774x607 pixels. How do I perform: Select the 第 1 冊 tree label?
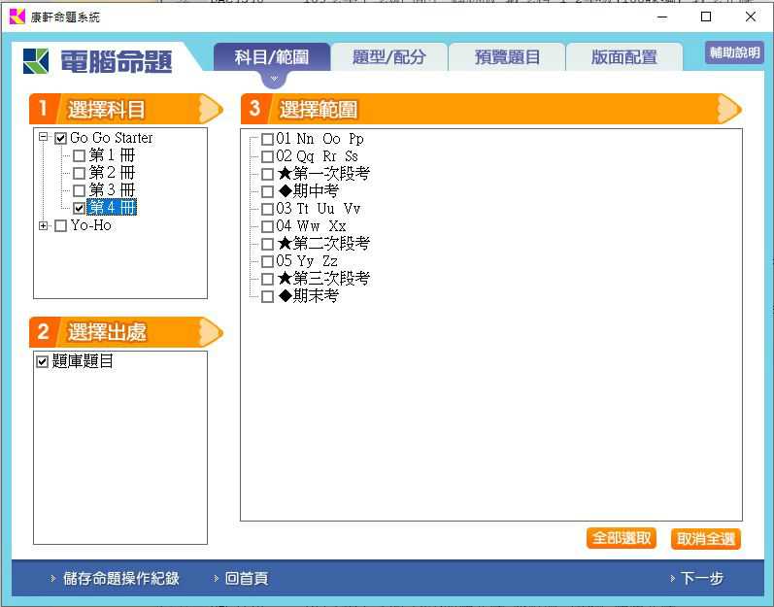click(x=112, y=155)
